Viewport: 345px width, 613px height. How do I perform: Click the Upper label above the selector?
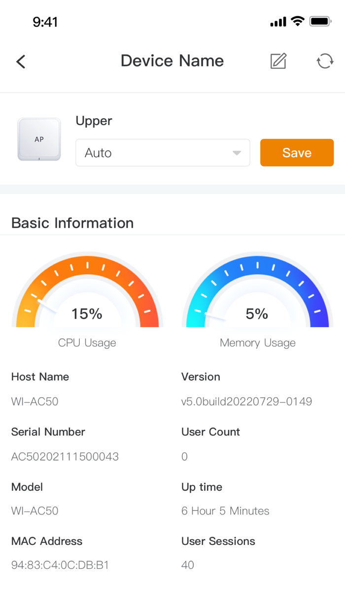pos(94,121)
